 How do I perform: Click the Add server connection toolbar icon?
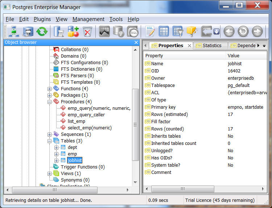(13, 32)
